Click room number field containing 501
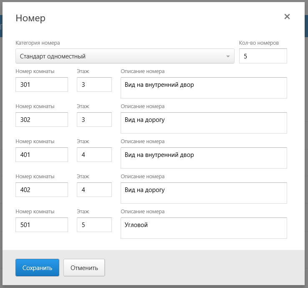This screenshot has height=288, width=308. 42,225
